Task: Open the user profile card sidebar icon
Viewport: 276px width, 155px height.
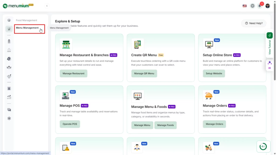Action: (9, 89)
